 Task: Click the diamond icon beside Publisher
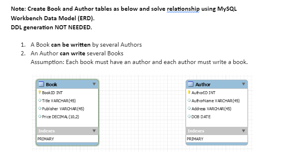coord(40,109)
